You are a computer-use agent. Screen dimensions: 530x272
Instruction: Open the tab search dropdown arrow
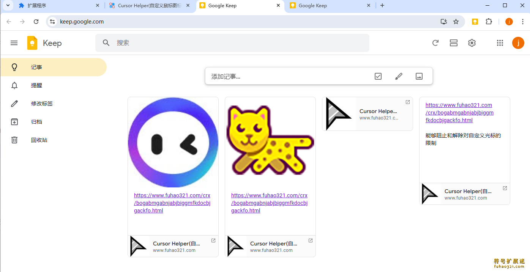tap(8, 5)
